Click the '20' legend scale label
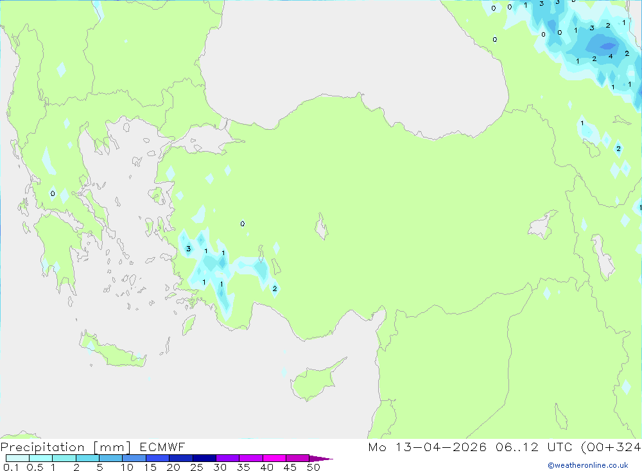This screenshot has width=642, height=471. point(173,467)
